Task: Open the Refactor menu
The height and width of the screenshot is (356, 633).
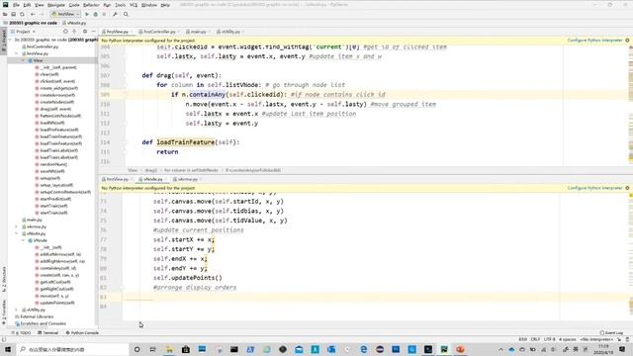Action: (x=91, y=5)
